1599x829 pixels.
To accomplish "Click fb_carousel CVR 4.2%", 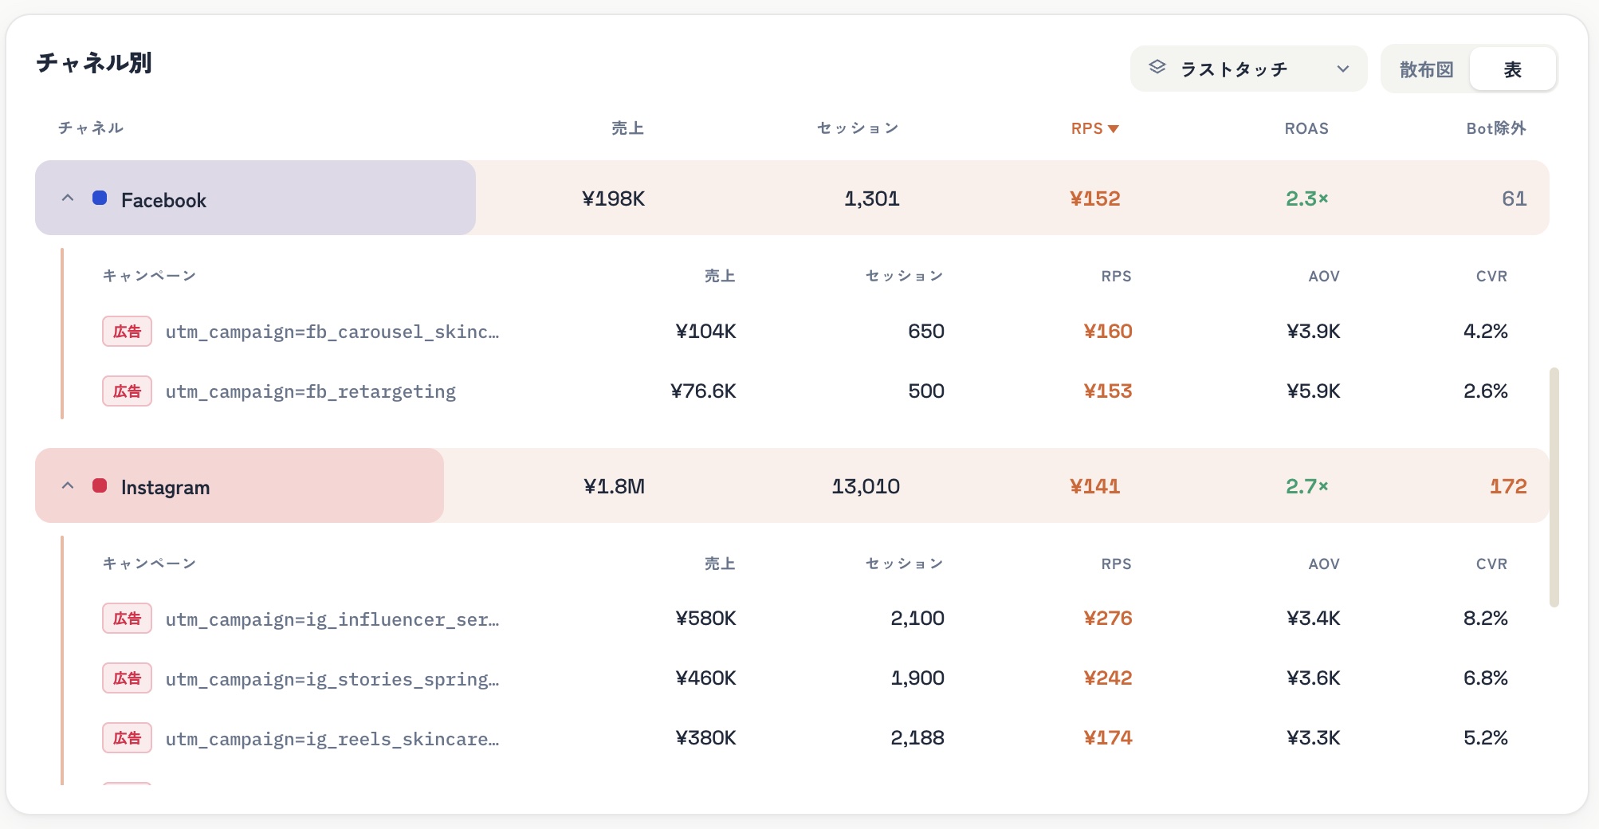I will (1485, 331).
